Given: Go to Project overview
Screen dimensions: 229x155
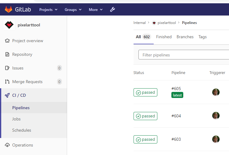Looking at the screenshot, I should [28, 41].
